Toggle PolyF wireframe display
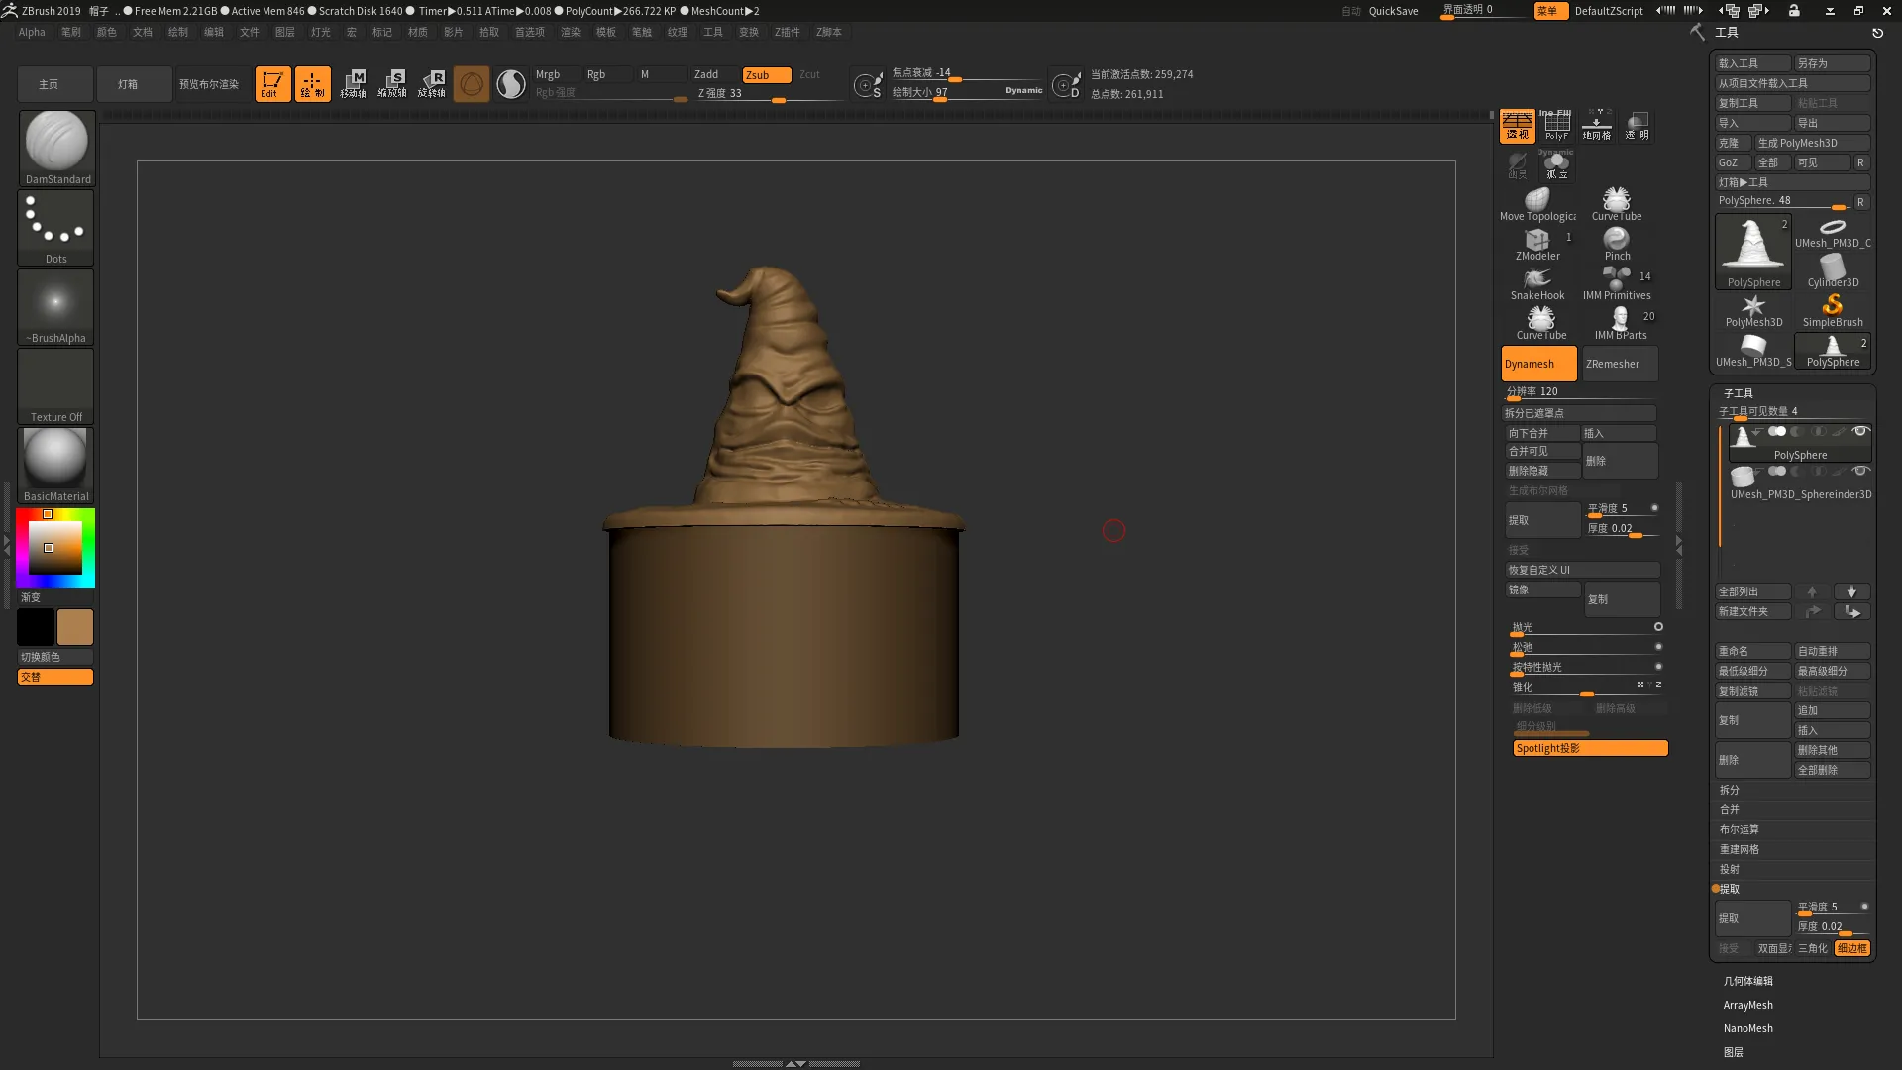 click(1556, 126)
